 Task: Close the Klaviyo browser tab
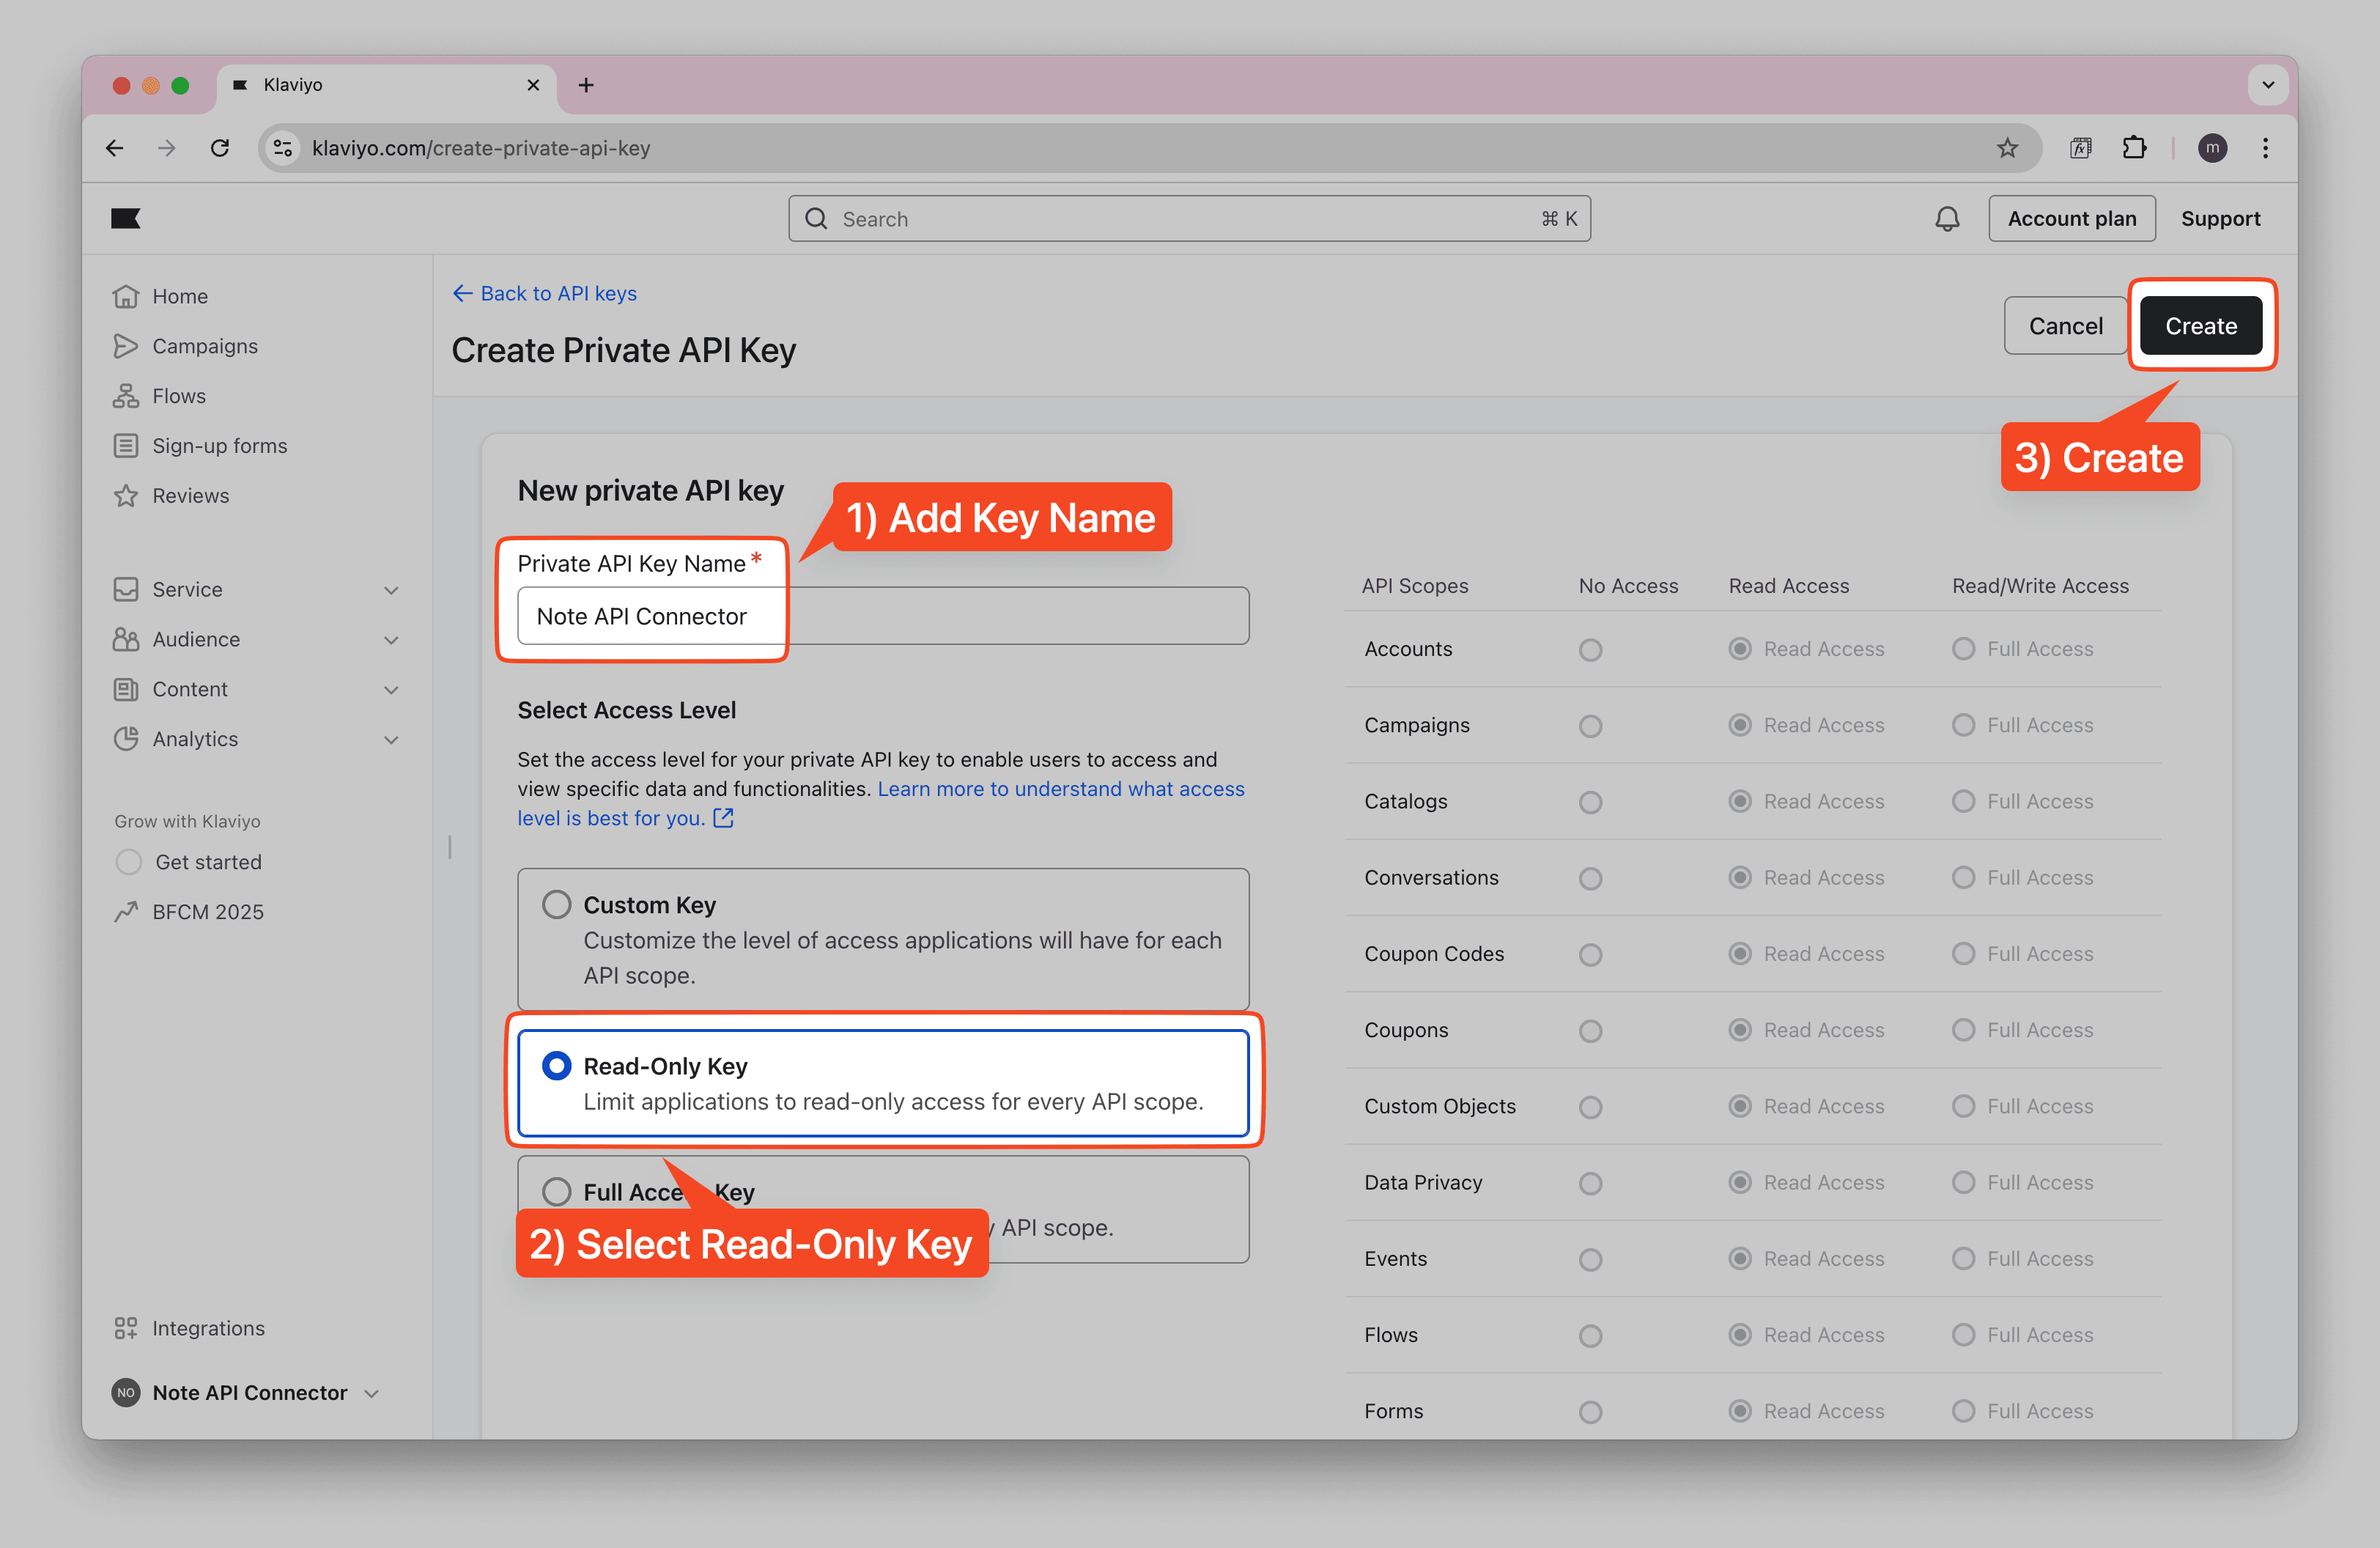[x=533, y=85]
